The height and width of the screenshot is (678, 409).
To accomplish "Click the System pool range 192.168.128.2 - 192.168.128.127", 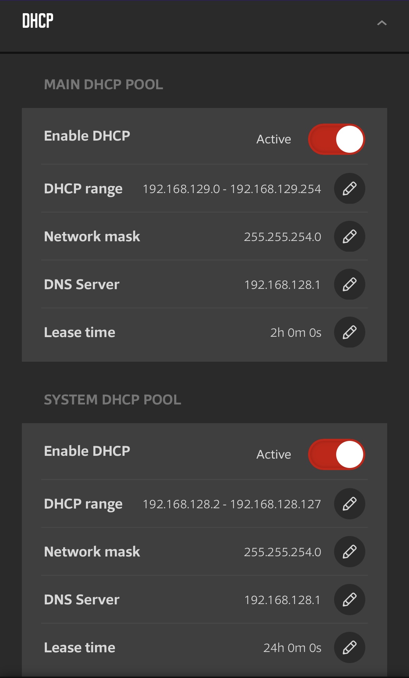I will click(x=232, y=504).
